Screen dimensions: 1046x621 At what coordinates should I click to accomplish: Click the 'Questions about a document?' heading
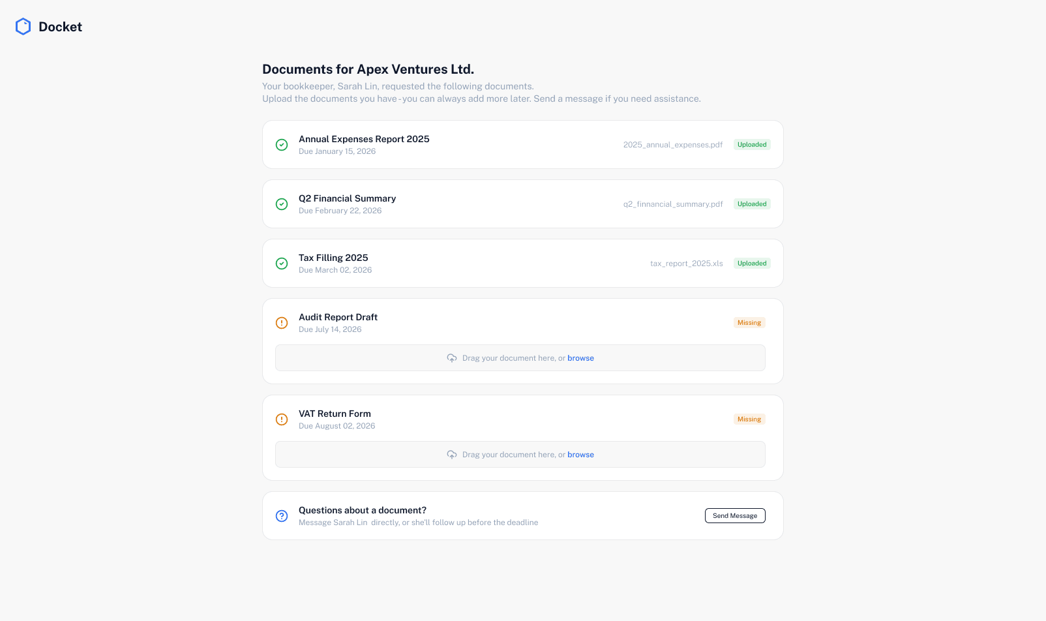pyautogui.click(x=363, y=510)
